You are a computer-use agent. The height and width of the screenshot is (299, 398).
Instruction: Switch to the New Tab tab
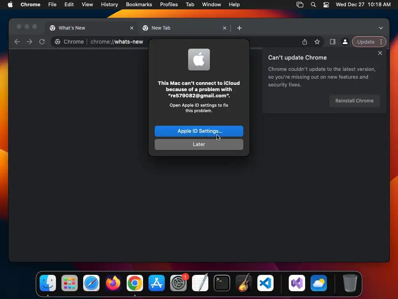(x=184, y=28)
